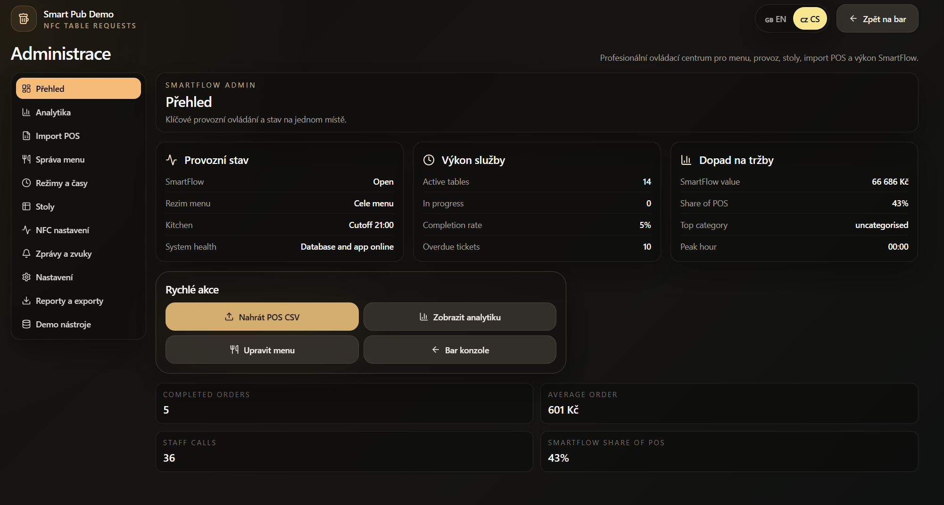Click the arrow icon on Bar konzole
This screenshot has height=505, width=944.
point(436,350)
